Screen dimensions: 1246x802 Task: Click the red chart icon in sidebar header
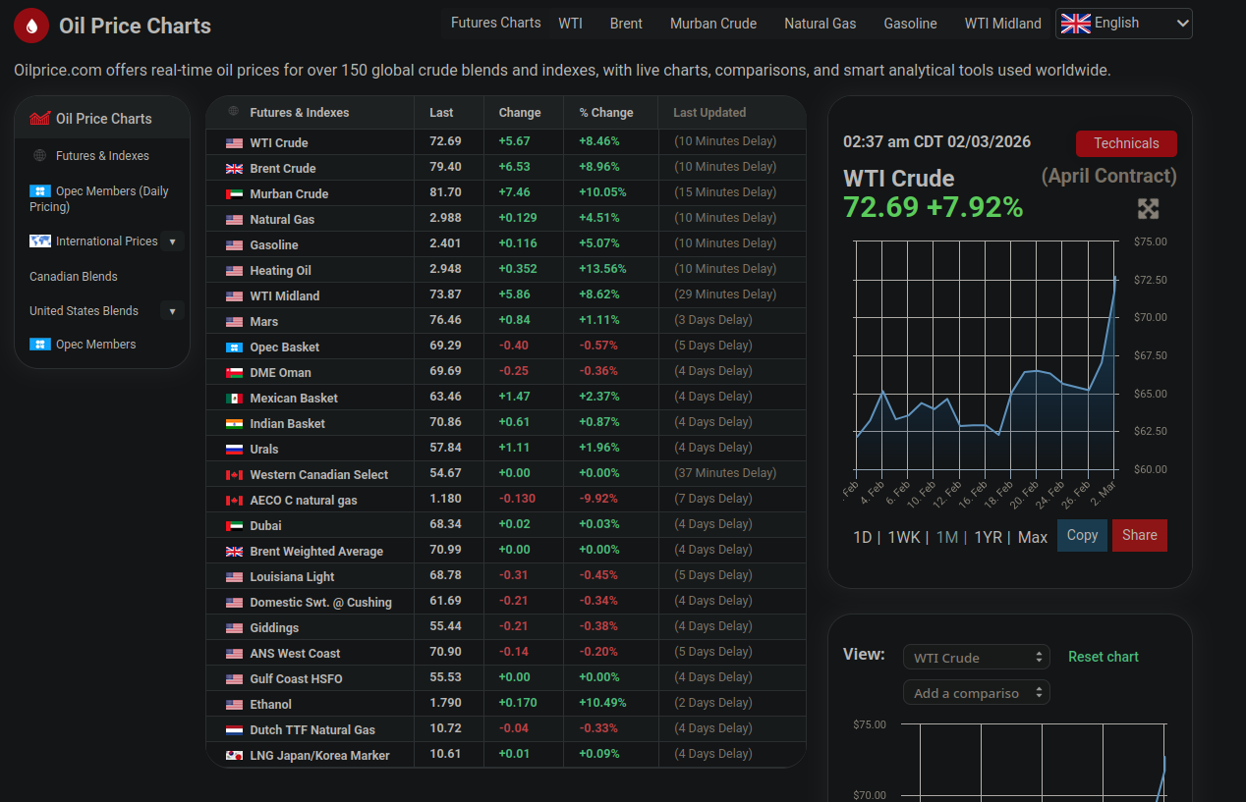[x=40, y=119]
